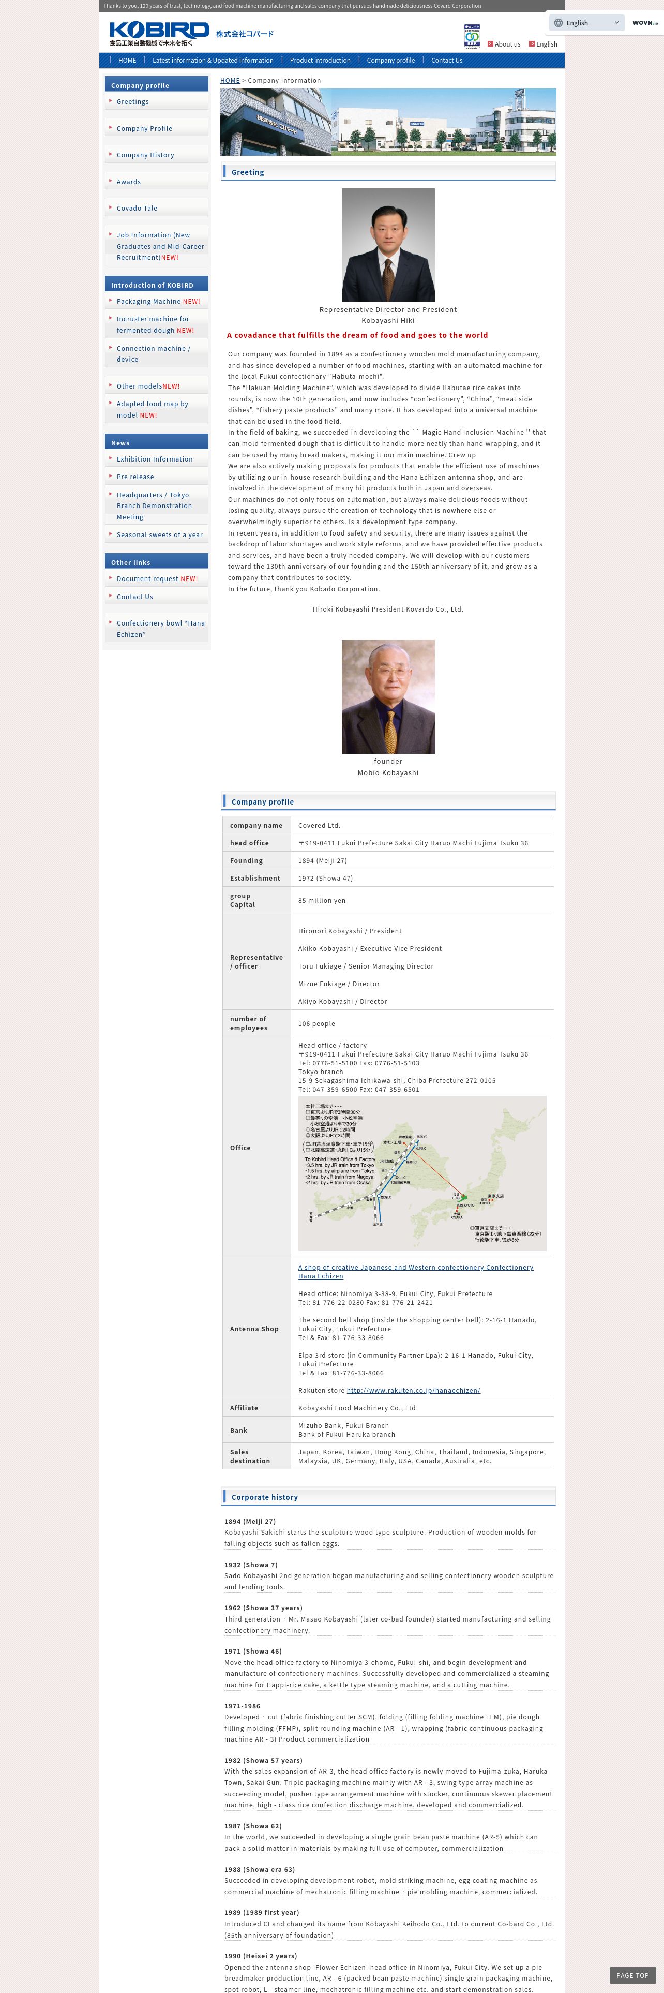Open Latest information & Updated information menu
Image resolution: width=664 pixels, height=1993 pixels.
click(213, 61)
